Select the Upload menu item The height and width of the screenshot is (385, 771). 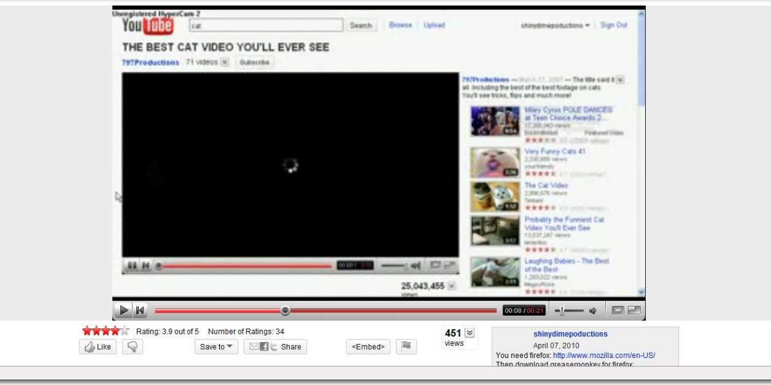434,25
